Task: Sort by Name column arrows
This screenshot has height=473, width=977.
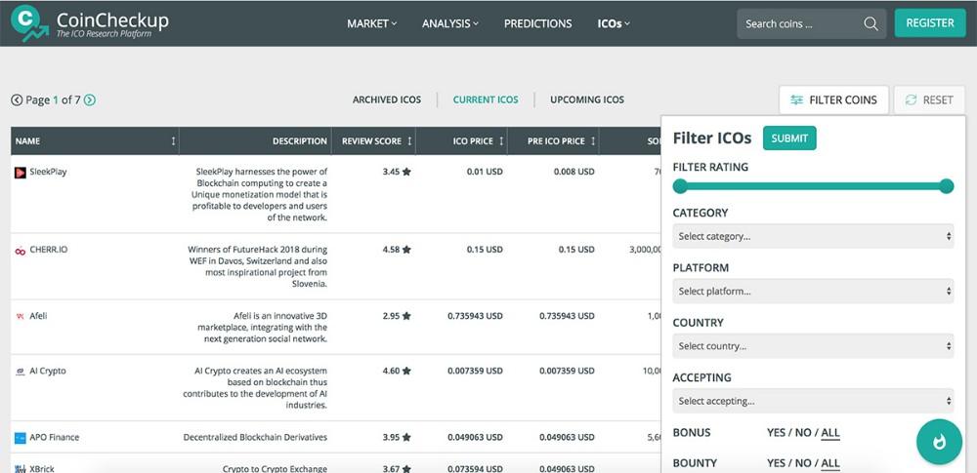Action: click(173, 141)
